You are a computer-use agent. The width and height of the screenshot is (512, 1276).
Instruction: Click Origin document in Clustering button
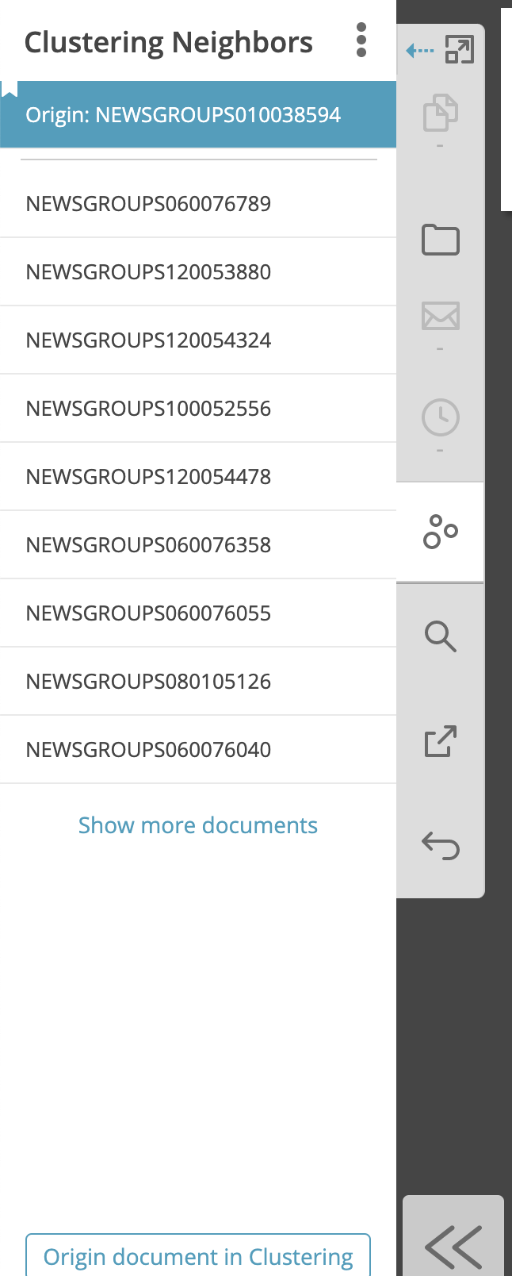(198, 1256)
